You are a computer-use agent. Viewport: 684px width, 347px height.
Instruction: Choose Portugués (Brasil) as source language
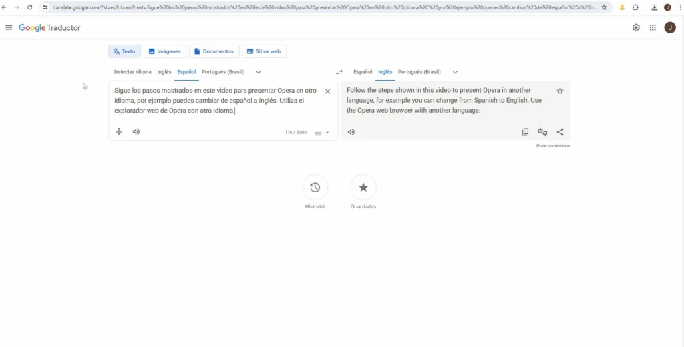223,72
